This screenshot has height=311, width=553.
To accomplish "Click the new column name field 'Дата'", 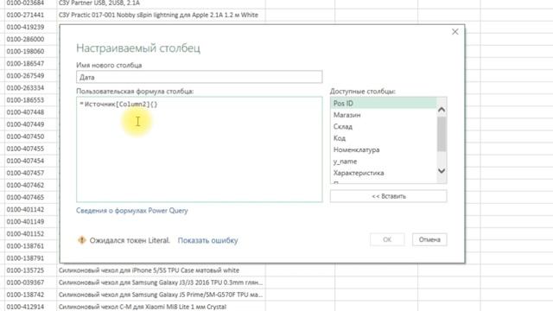I will [x=200, y=77].
